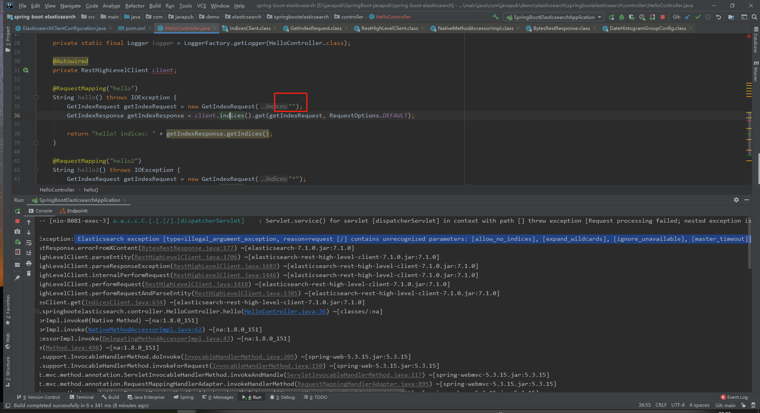Change UTF-8 file encoding in status bar
Viewport: 760px width, 413px height.
point(678,405)
